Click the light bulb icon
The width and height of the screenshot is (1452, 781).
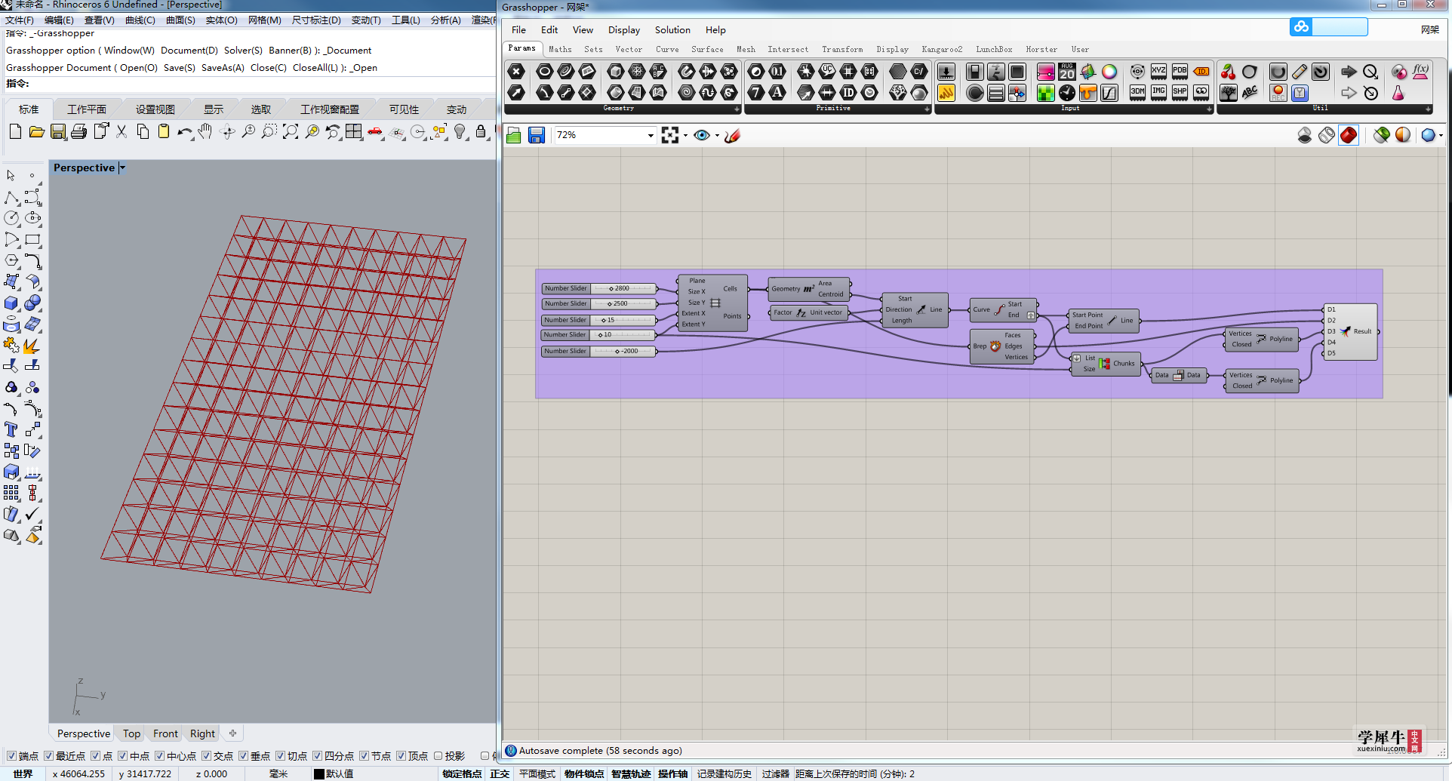pos(460,132)
